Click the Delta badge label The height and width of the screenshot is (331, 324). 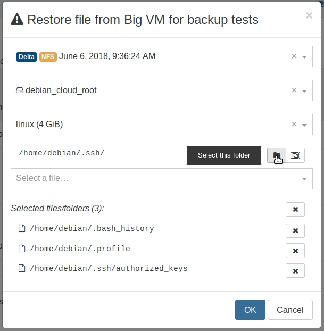(27, 57)
